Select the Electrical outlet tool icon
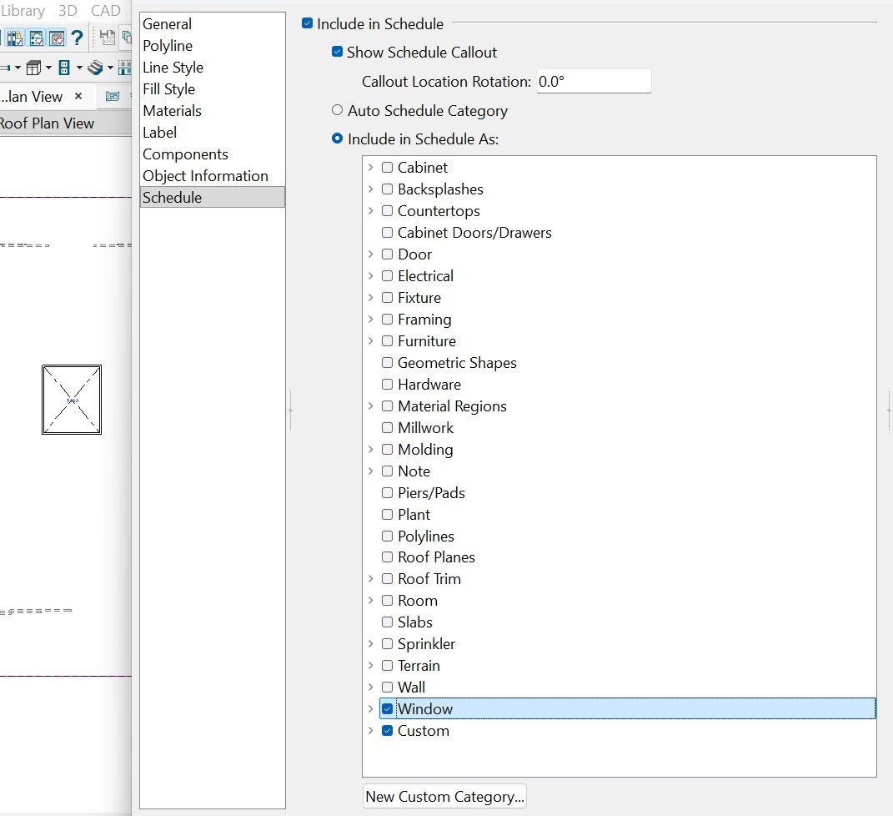 click(x=65, y=68)
